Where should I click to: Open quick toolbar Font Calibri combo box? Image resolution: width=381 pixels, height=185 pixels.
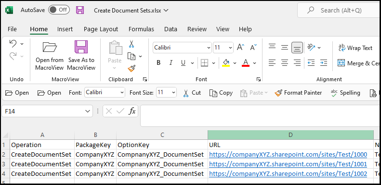click(x=105, y=92)
